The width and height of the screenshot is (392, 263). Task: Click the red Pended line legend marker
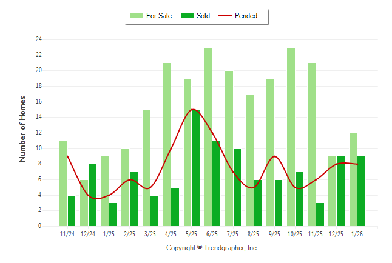(x=228, y=16)
